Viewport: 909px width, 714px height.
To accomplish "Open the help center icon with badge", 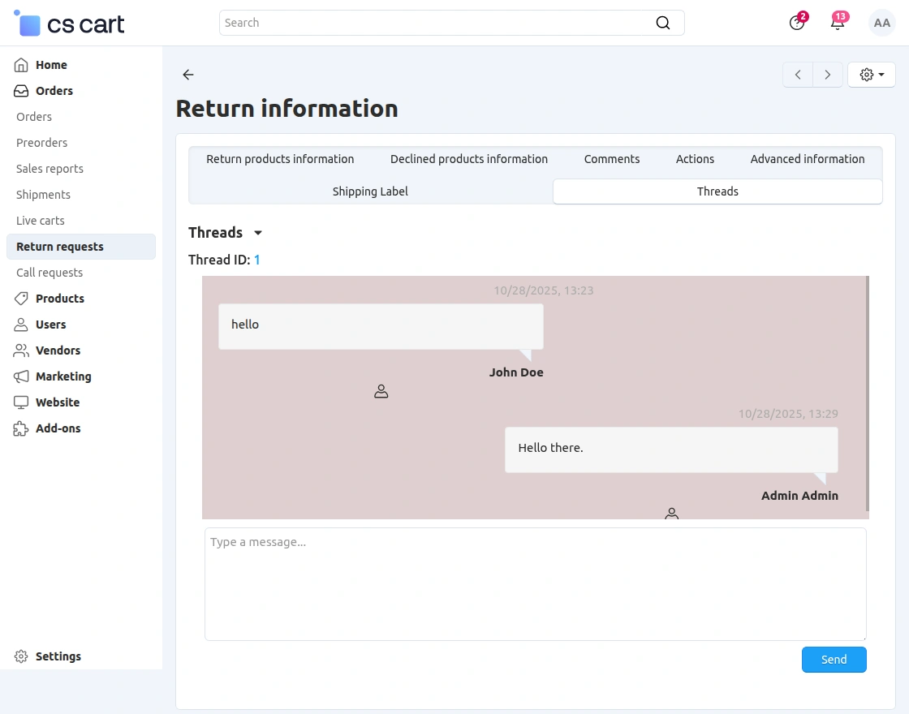I will click(797, 23).
